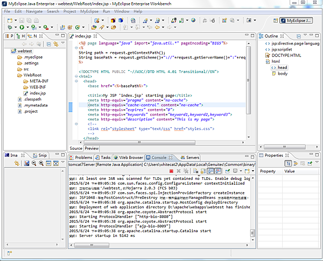The height and width of the screenshot is (261, 323).
Task: Click the Open Perspective icon
Action: pyautogui.click(x=276, y=20)
